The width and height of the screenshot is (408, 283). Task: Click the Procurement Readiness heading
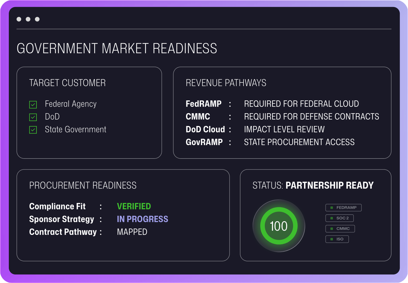83,185
